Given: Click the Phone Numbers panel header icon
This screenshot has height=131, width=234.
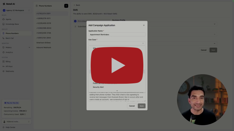Looking at the screenshot, I should [37, 6].
